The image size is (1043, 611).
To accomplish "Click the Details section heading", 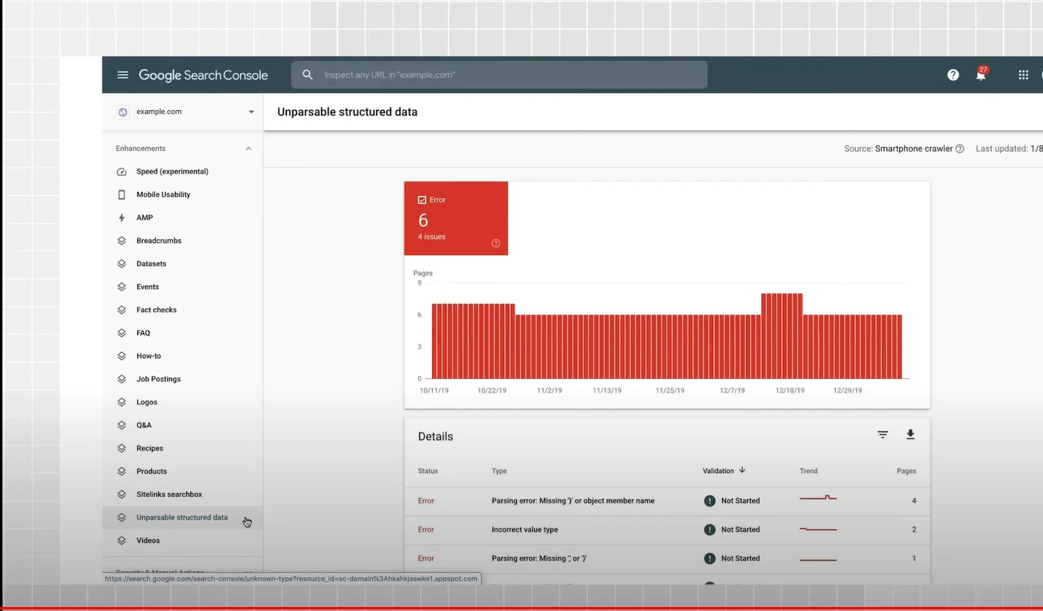I will (x=435, y=437).
